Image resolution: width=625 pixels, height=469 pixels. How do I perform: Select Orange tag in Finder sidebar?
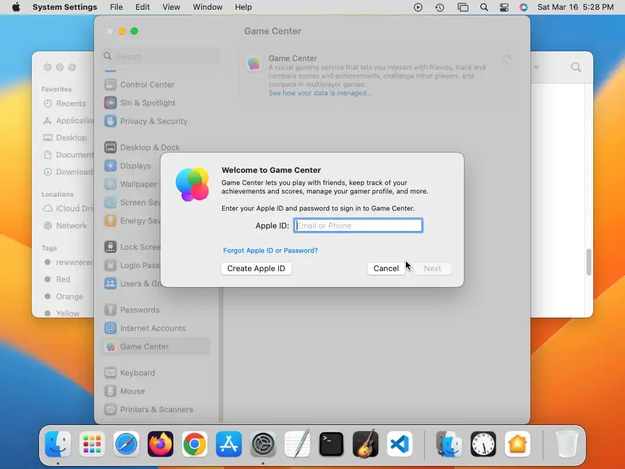click(x=65, y=296)
